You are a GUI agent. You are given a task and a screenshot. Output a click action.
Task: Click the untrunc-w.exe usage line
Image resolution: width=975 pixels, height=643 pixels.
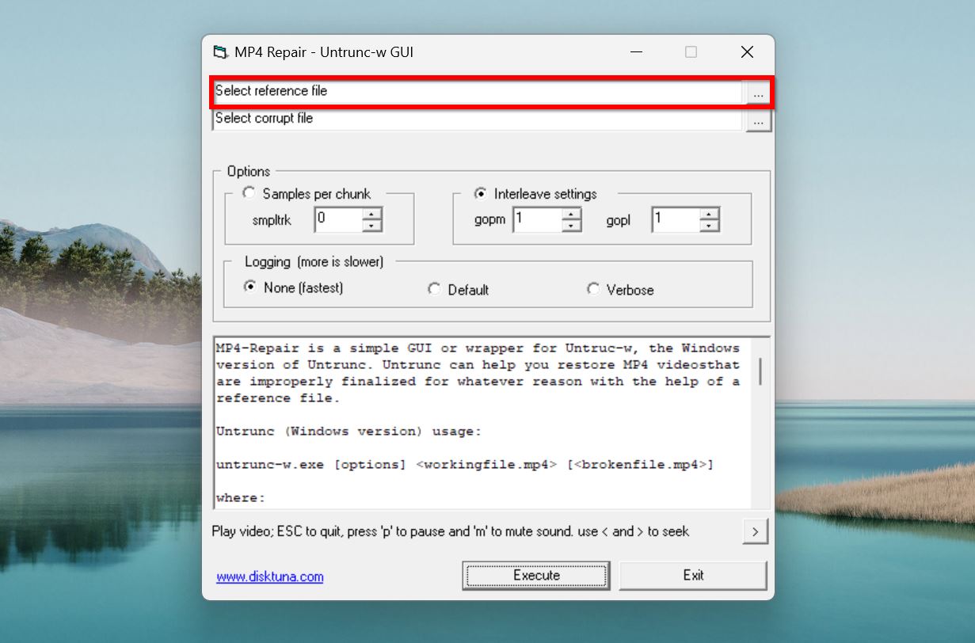(x=465, y=465)
